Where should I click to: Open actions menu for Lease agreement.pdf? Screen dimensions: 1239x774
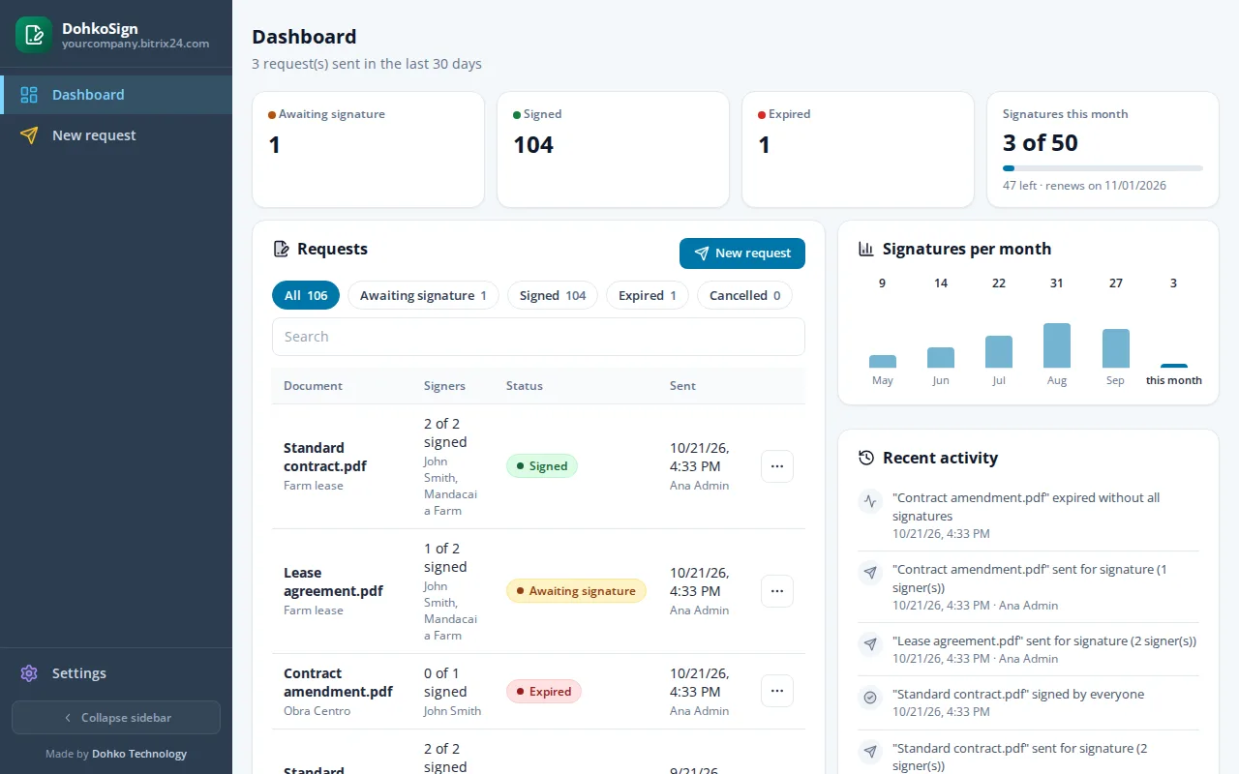click(777, 591)
